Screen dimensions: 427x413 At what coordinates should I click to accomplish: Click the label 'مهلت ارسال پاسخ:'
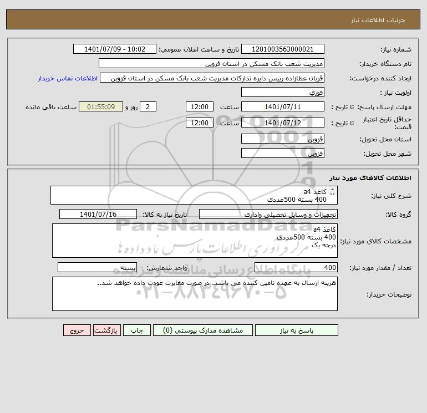[384, 107]
